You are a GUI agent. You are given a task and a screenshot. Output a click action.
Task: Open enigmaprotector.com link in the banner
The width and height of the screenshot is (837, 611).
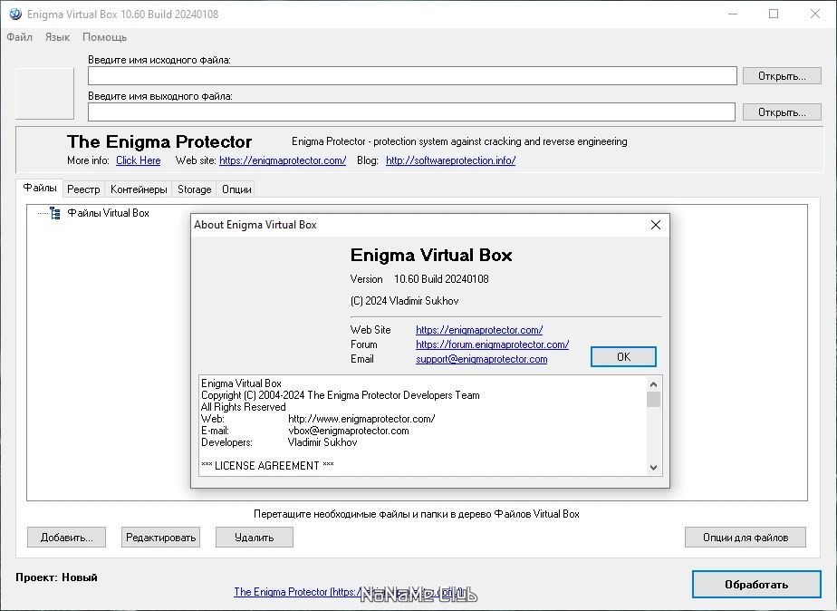pyautogui.click(x=283, y=160)
